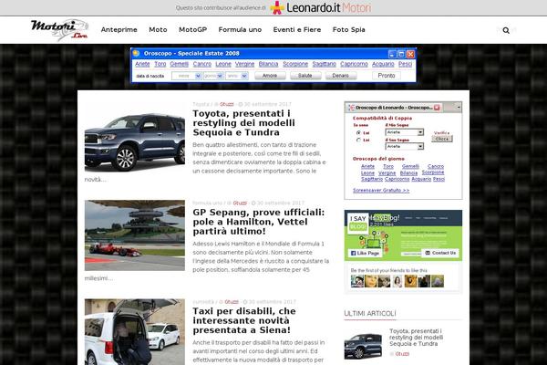Open Gemelli link in Speciale Estate banner

[180, 64]
